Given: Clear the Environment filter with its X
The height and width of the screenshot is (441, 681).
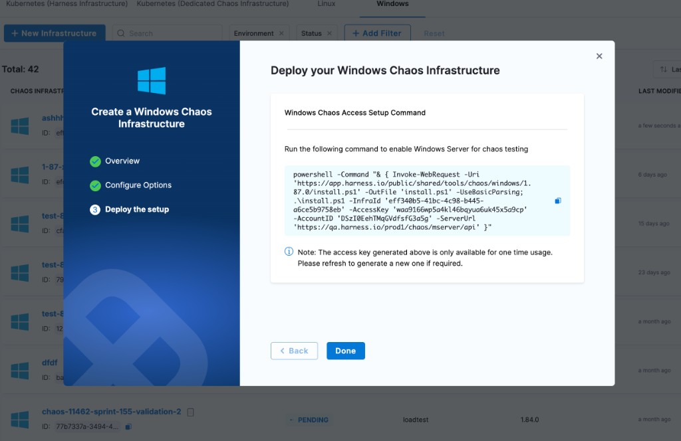Looking at the screenshot, I should click(281, 33).
